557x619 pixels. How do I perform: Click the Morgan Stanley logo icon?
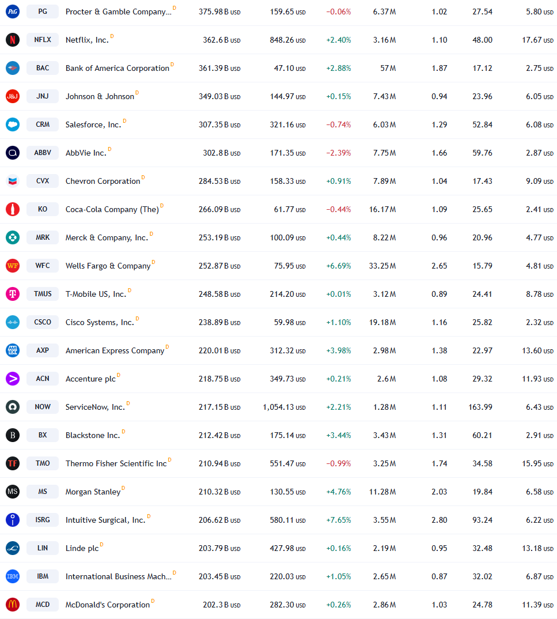13,492
